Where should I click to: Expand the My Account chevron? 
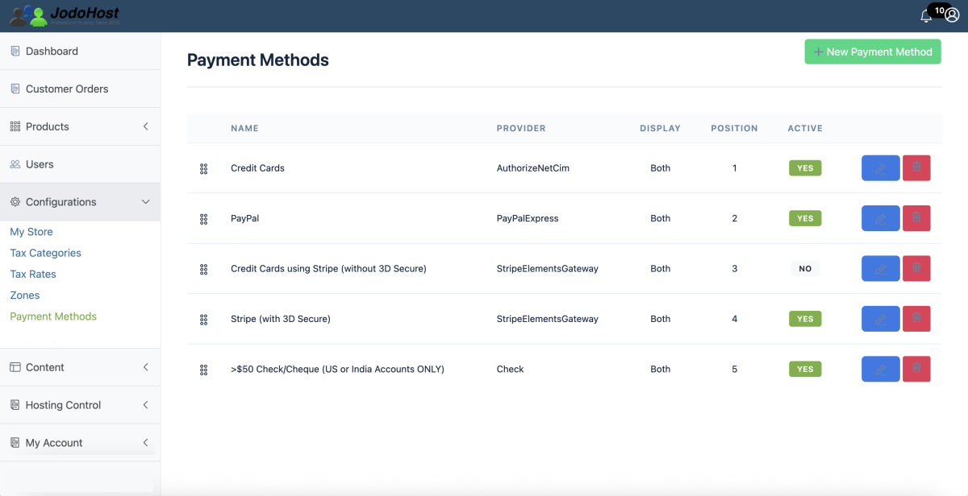[x=146, y=443]
